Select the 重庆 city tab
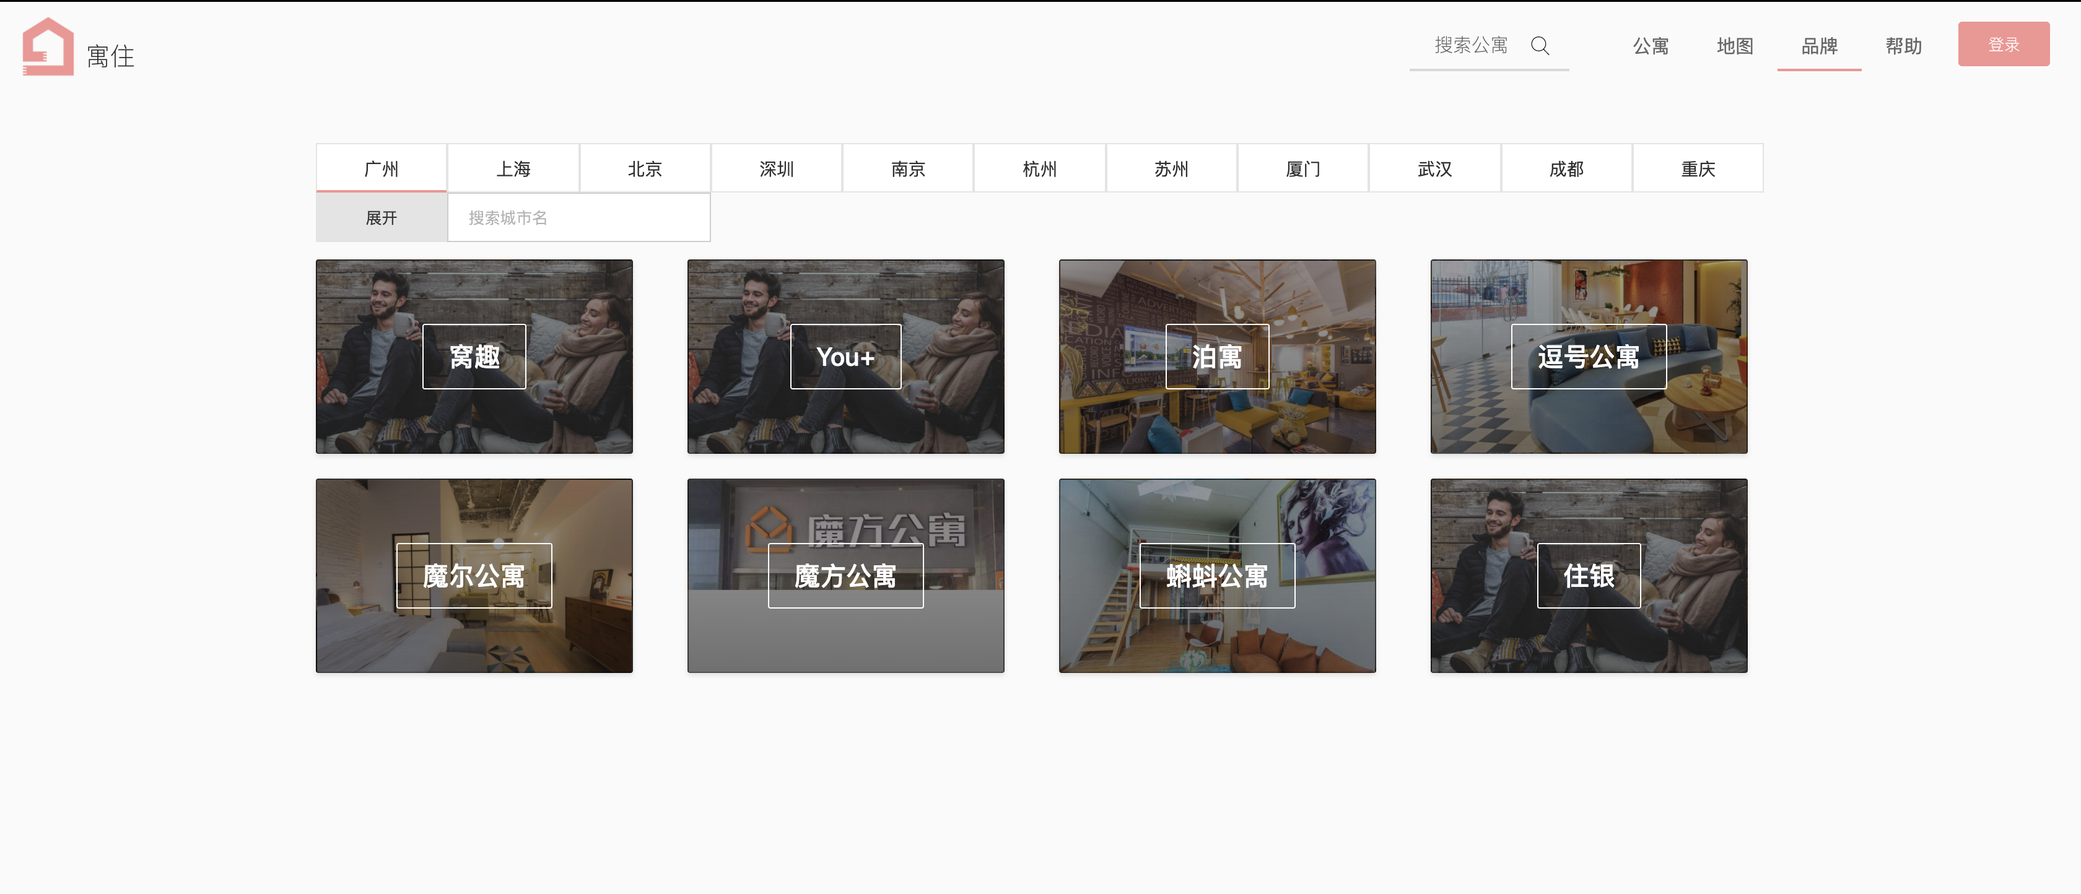 pyautogui.click(x=1697, y=169)
